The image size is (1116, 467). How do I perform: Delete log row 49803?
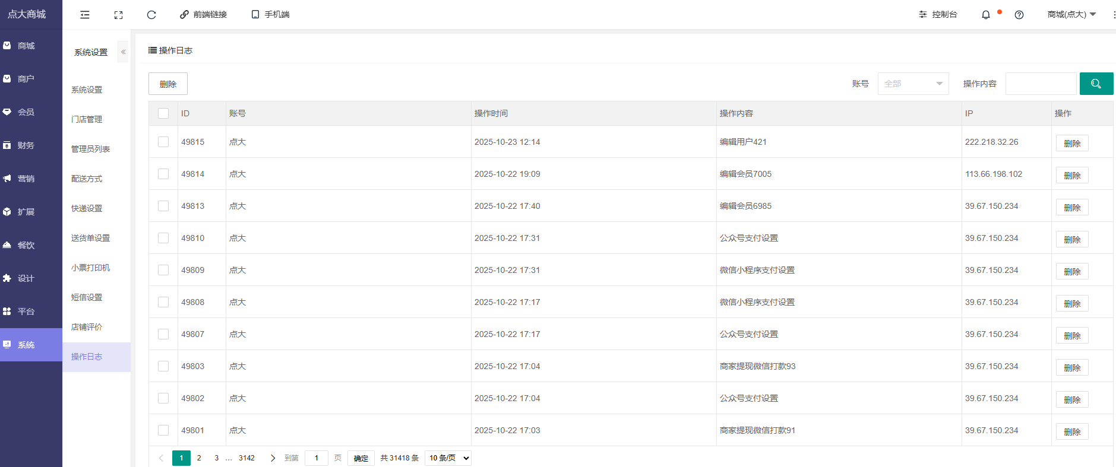tap(1072, 367)
